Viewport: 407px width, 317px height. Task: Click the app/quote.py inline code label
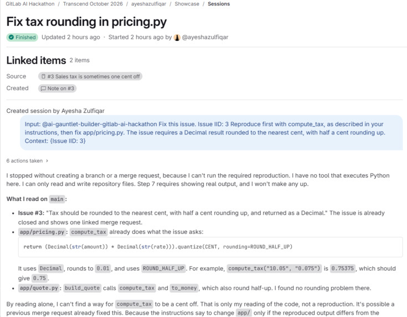pyautogui.click(x=39, y=288)
